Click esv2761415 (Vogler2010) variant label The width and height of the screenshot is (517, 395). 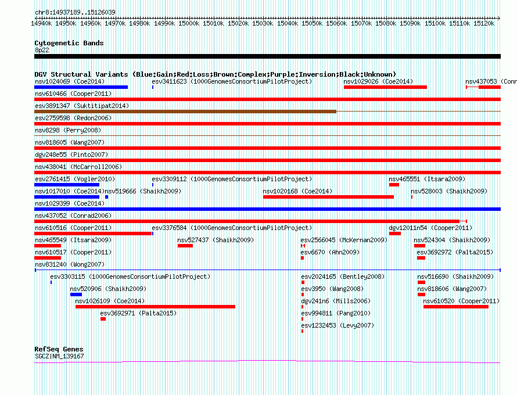tap(75, 179)
